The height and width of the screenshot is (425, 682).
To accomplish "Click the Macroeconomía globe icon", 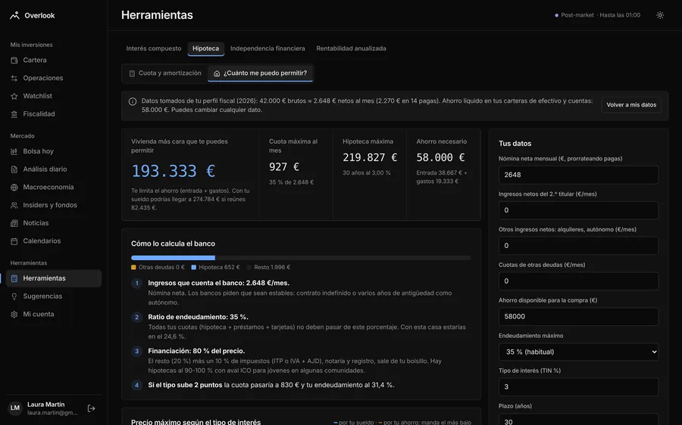I will pyautogui.click(x=14, y=187).
